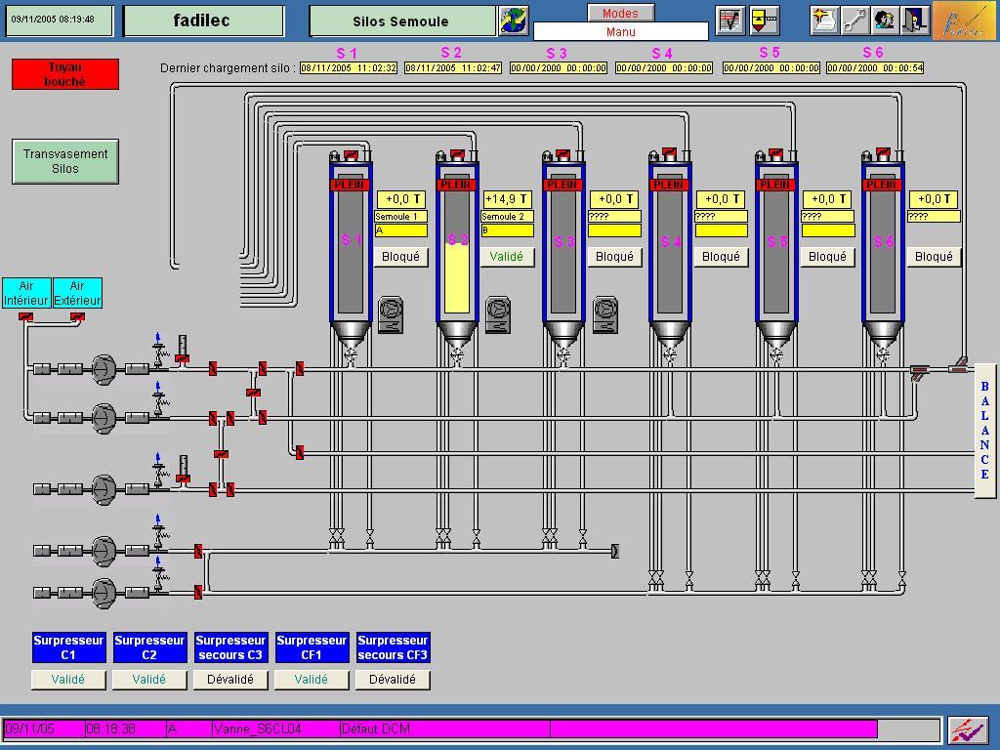
Task: Toggle Validé under Surpresseur C1
Action: (x=68, y=680)
